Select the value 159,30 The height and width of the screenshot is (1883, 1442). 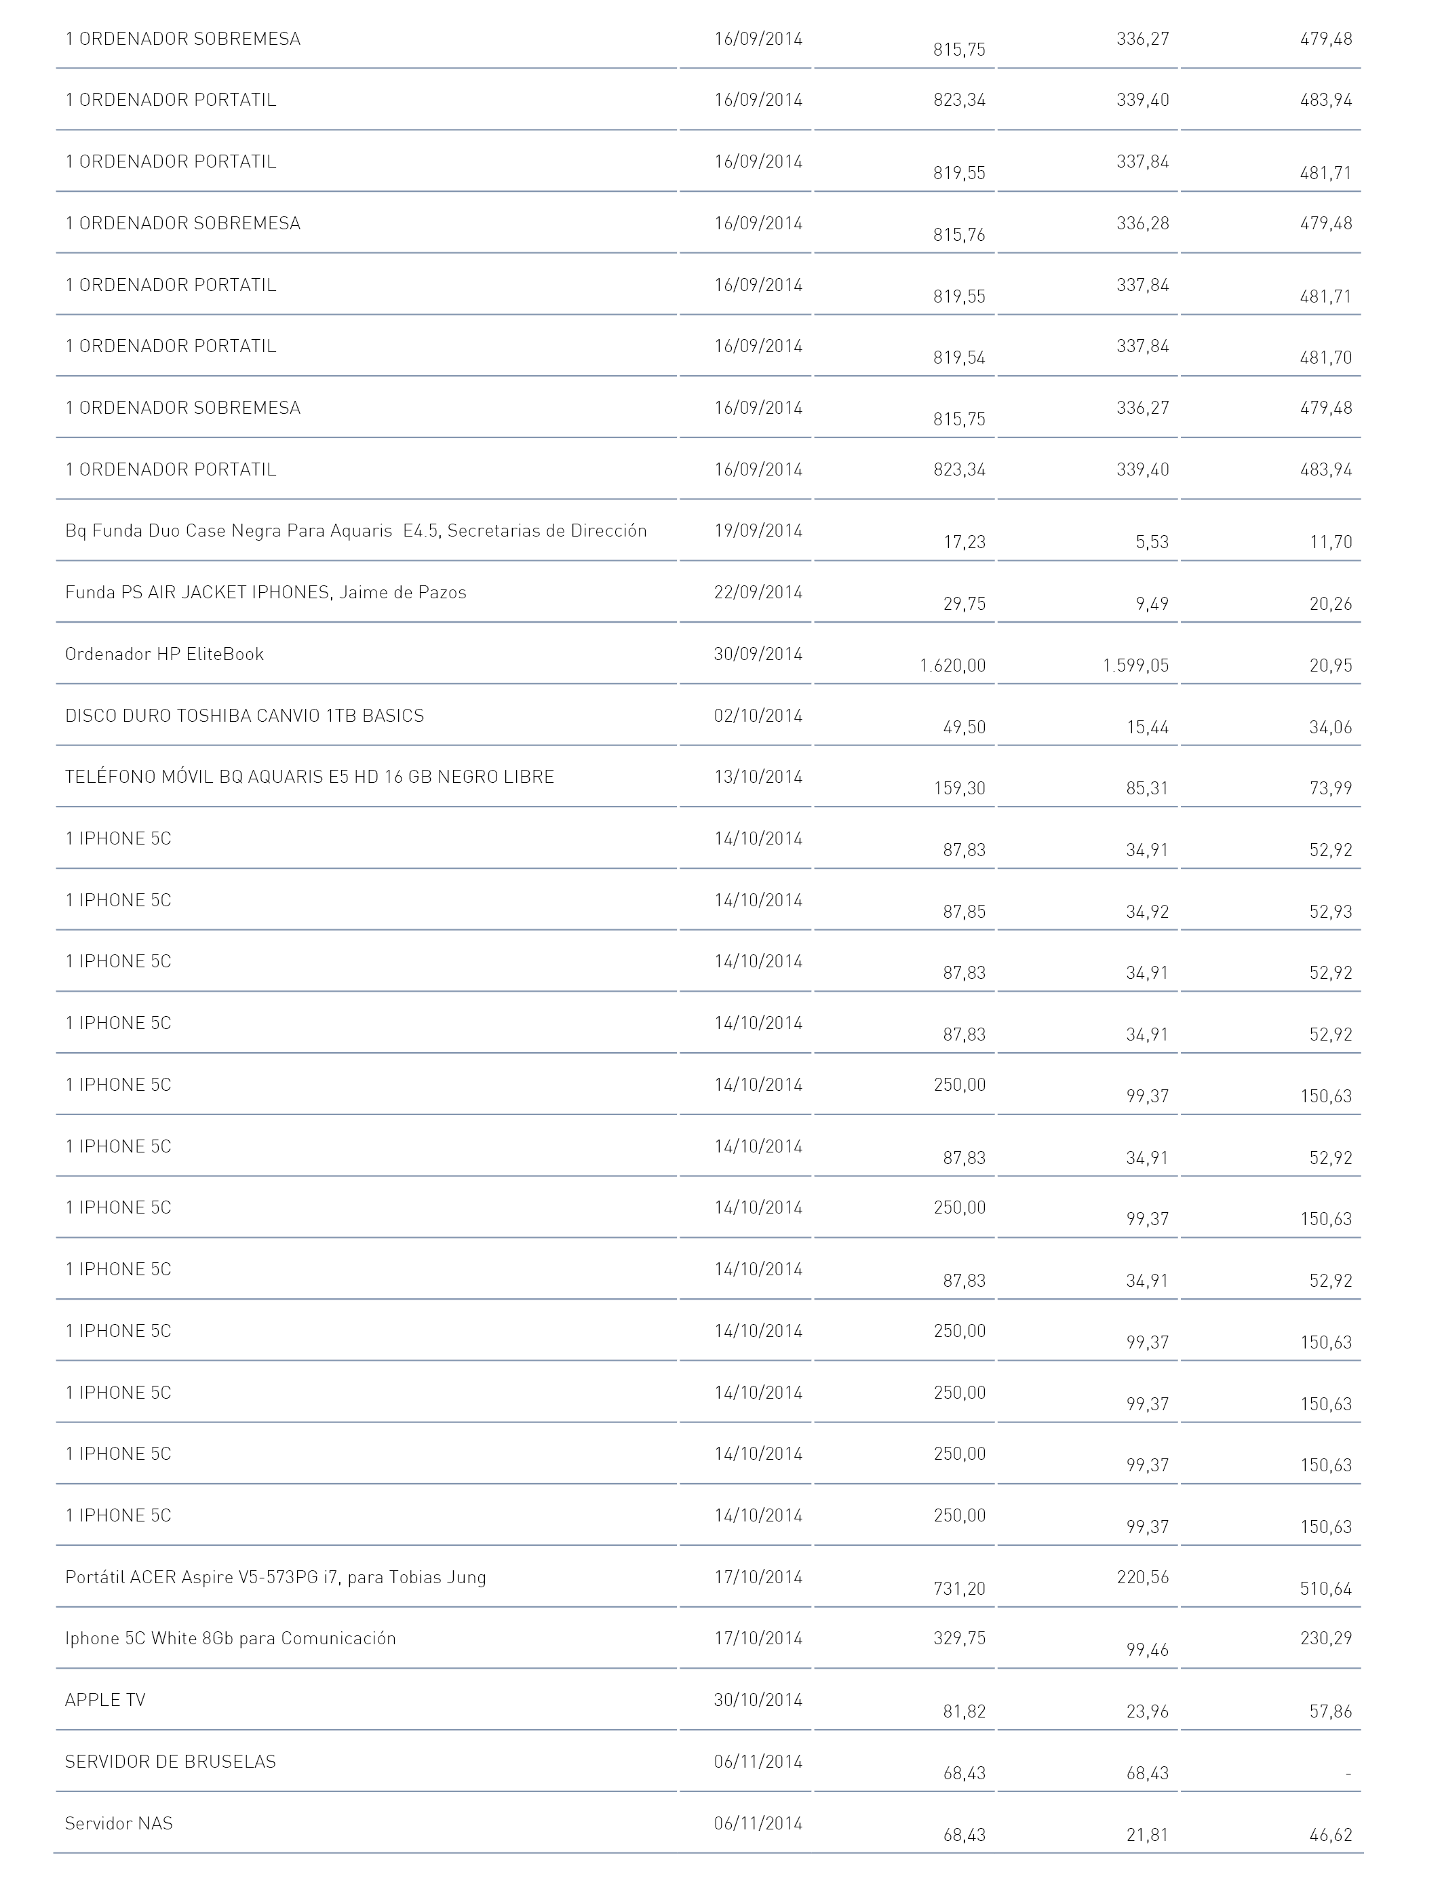tap(959, 788)
